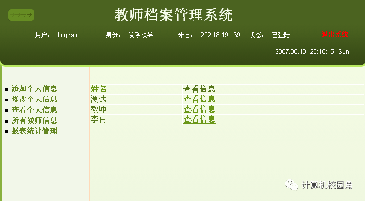Click the 身份 label in header
The height and width of the screenshot is (201, 365).
click(x=113, y=35)
